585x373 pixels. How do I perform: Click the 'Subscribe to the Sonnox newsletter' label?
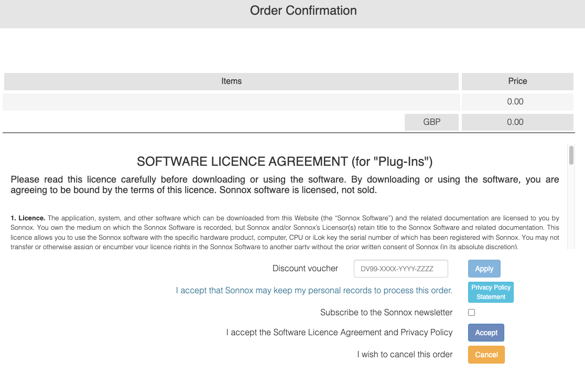(386, 313)
